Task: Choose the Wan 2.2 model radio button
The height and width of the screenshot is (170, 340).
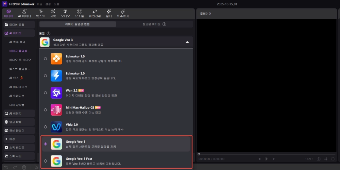Action: (46, 93)
